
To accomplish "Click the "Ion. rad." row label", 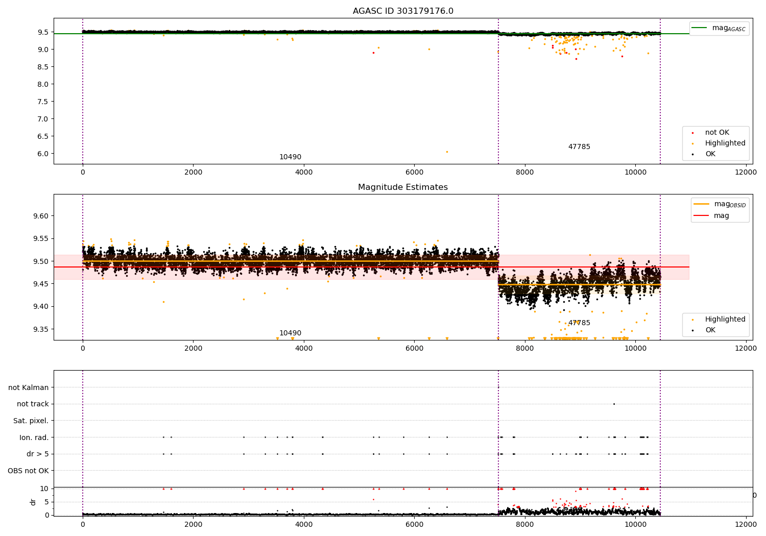I will point(34,437).
